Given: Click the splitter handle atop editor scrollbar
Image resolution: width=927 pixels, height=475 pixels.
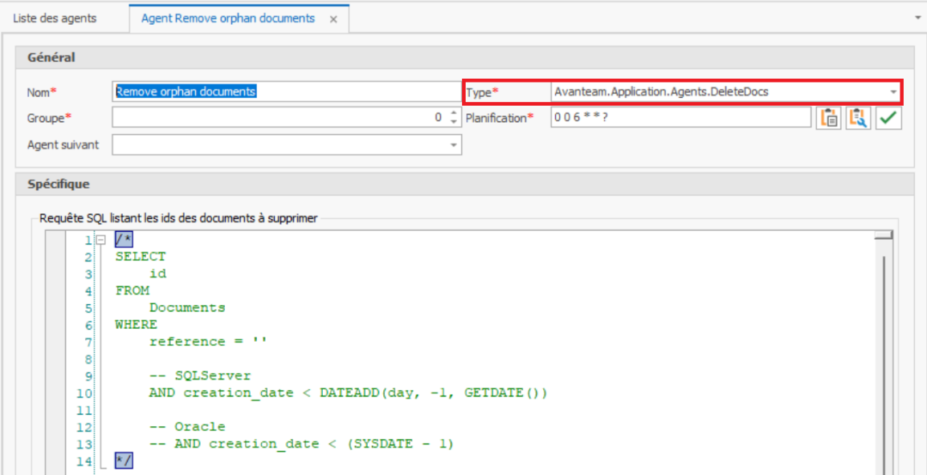Looking at the screenshot, I should [884, 235].
